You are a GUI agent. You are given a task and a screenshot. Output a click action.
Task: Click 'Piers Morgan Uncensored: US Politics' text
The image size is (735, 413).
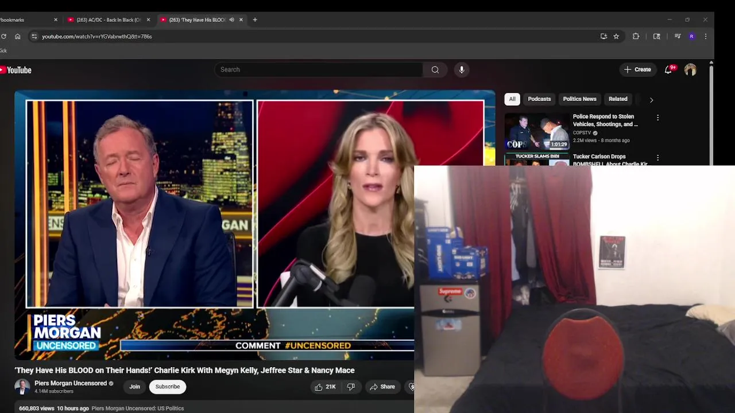(138, 408)
